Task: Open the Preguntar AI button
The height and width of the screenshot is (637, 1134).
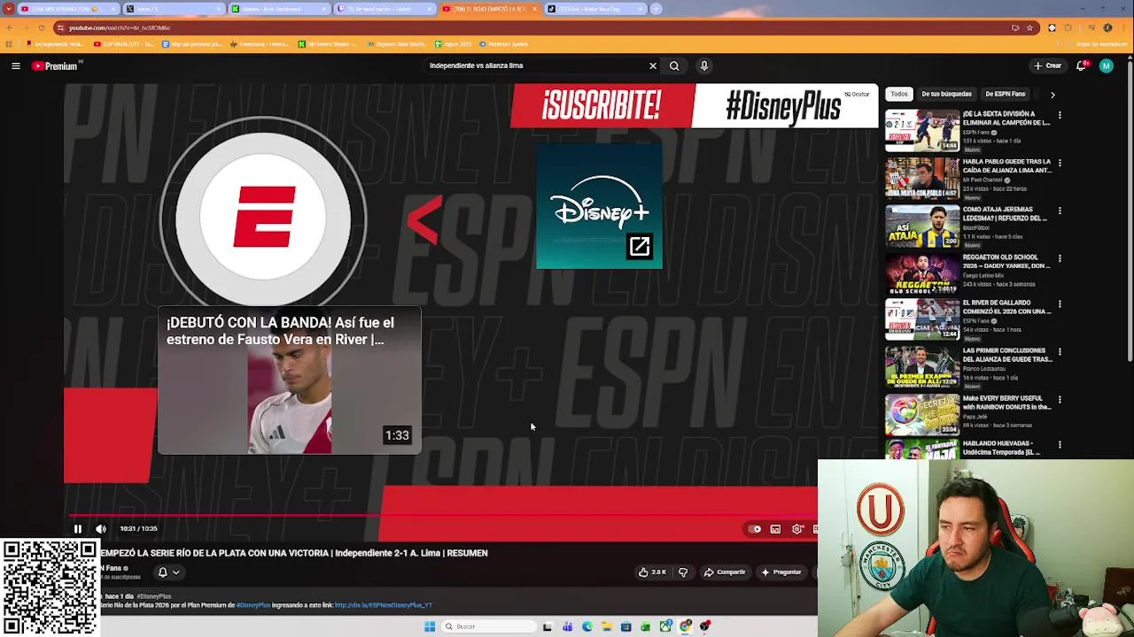Action: (x=781, y=572)
